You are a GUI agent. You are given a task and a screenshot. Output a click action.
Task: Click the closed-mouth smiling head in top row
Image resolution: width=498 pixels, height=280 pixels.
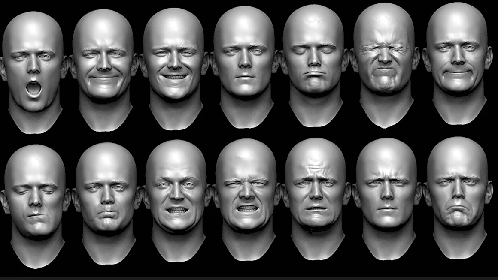click(103, 64)
